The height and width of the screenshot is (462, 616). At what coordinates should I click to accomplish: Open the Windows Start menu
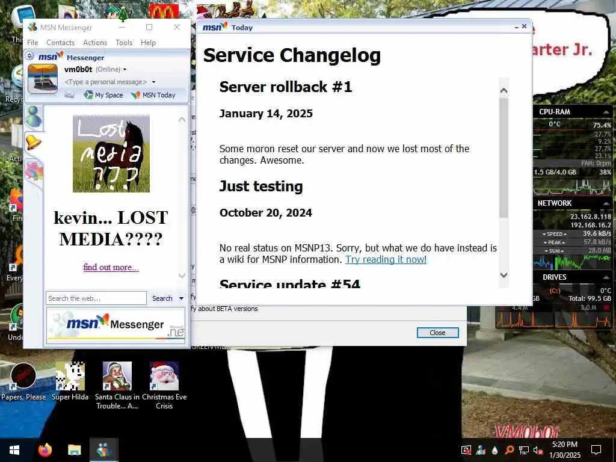pos(14,450)
